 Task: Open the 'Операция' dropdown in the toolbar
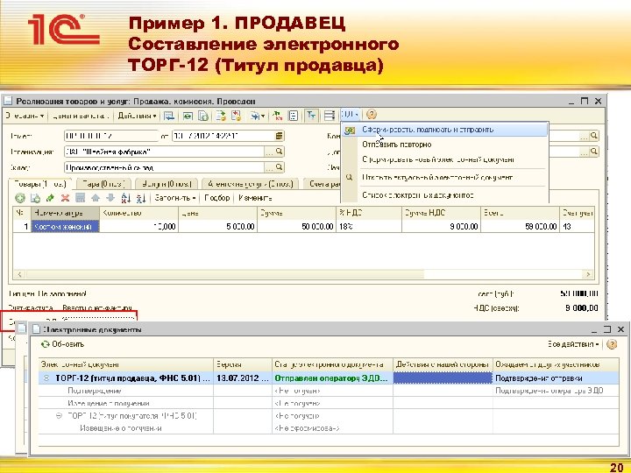(25, 116)
